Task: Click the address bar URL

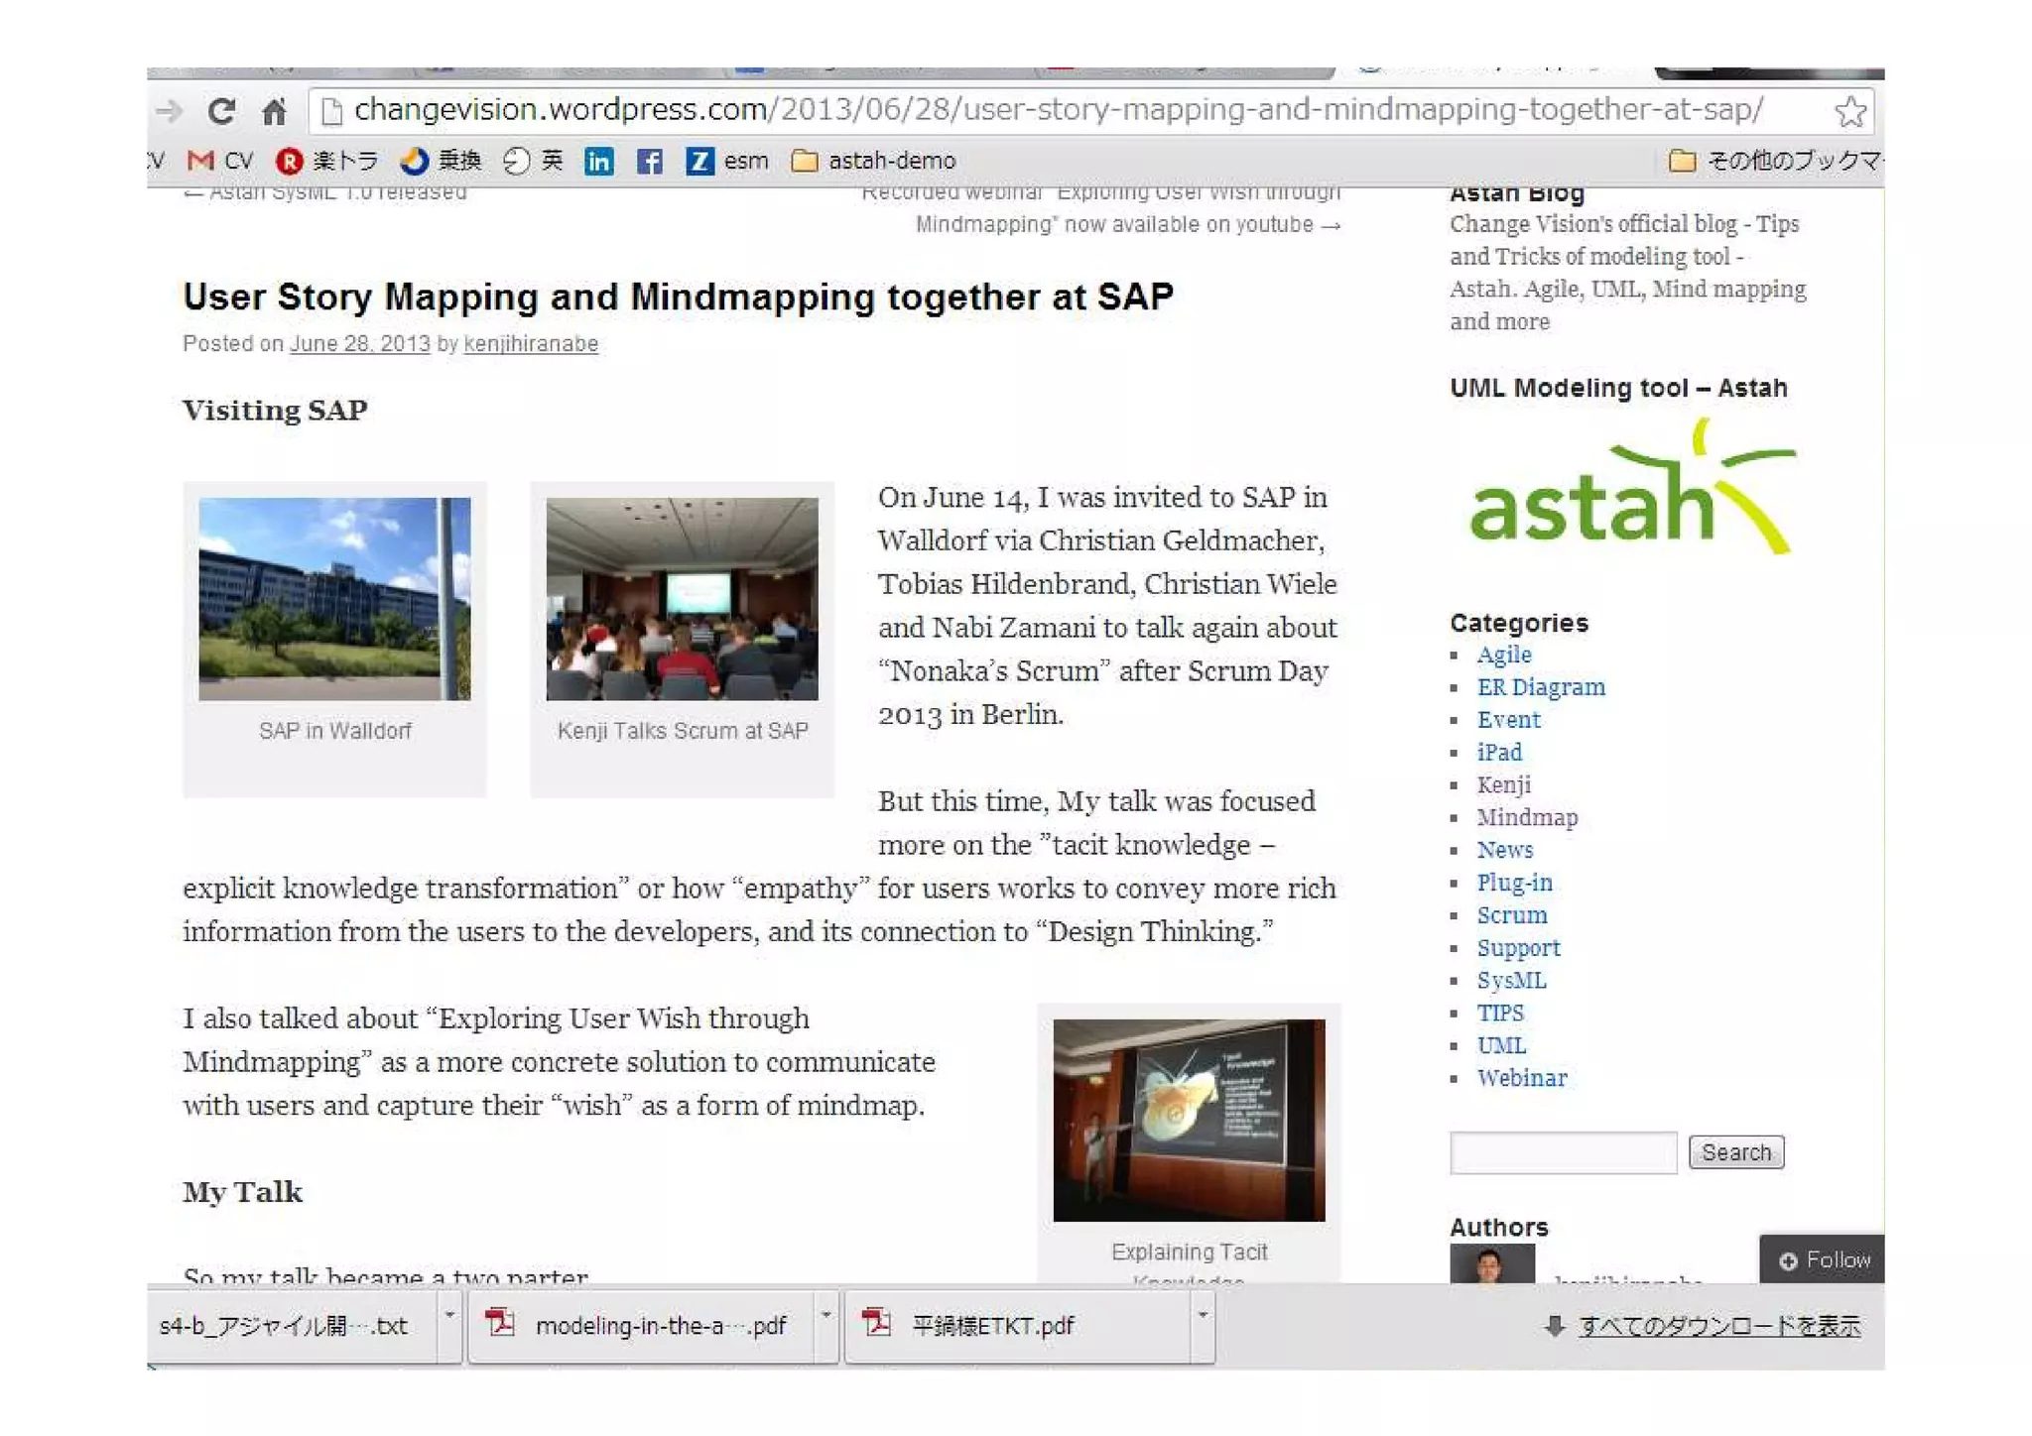Action: coord(1057,110)
